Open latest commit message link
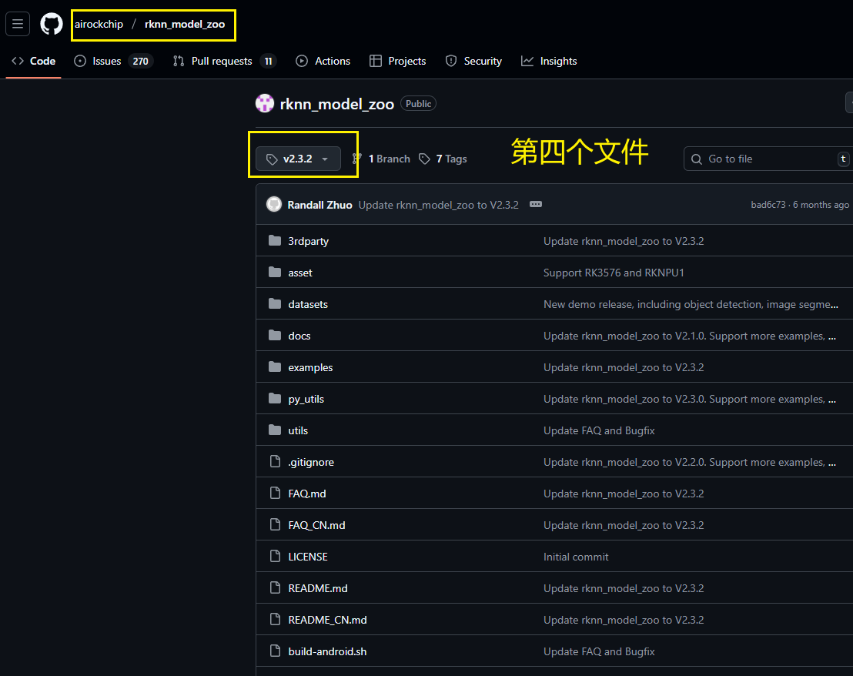This screenshot has height=676, width=853. 439,205
